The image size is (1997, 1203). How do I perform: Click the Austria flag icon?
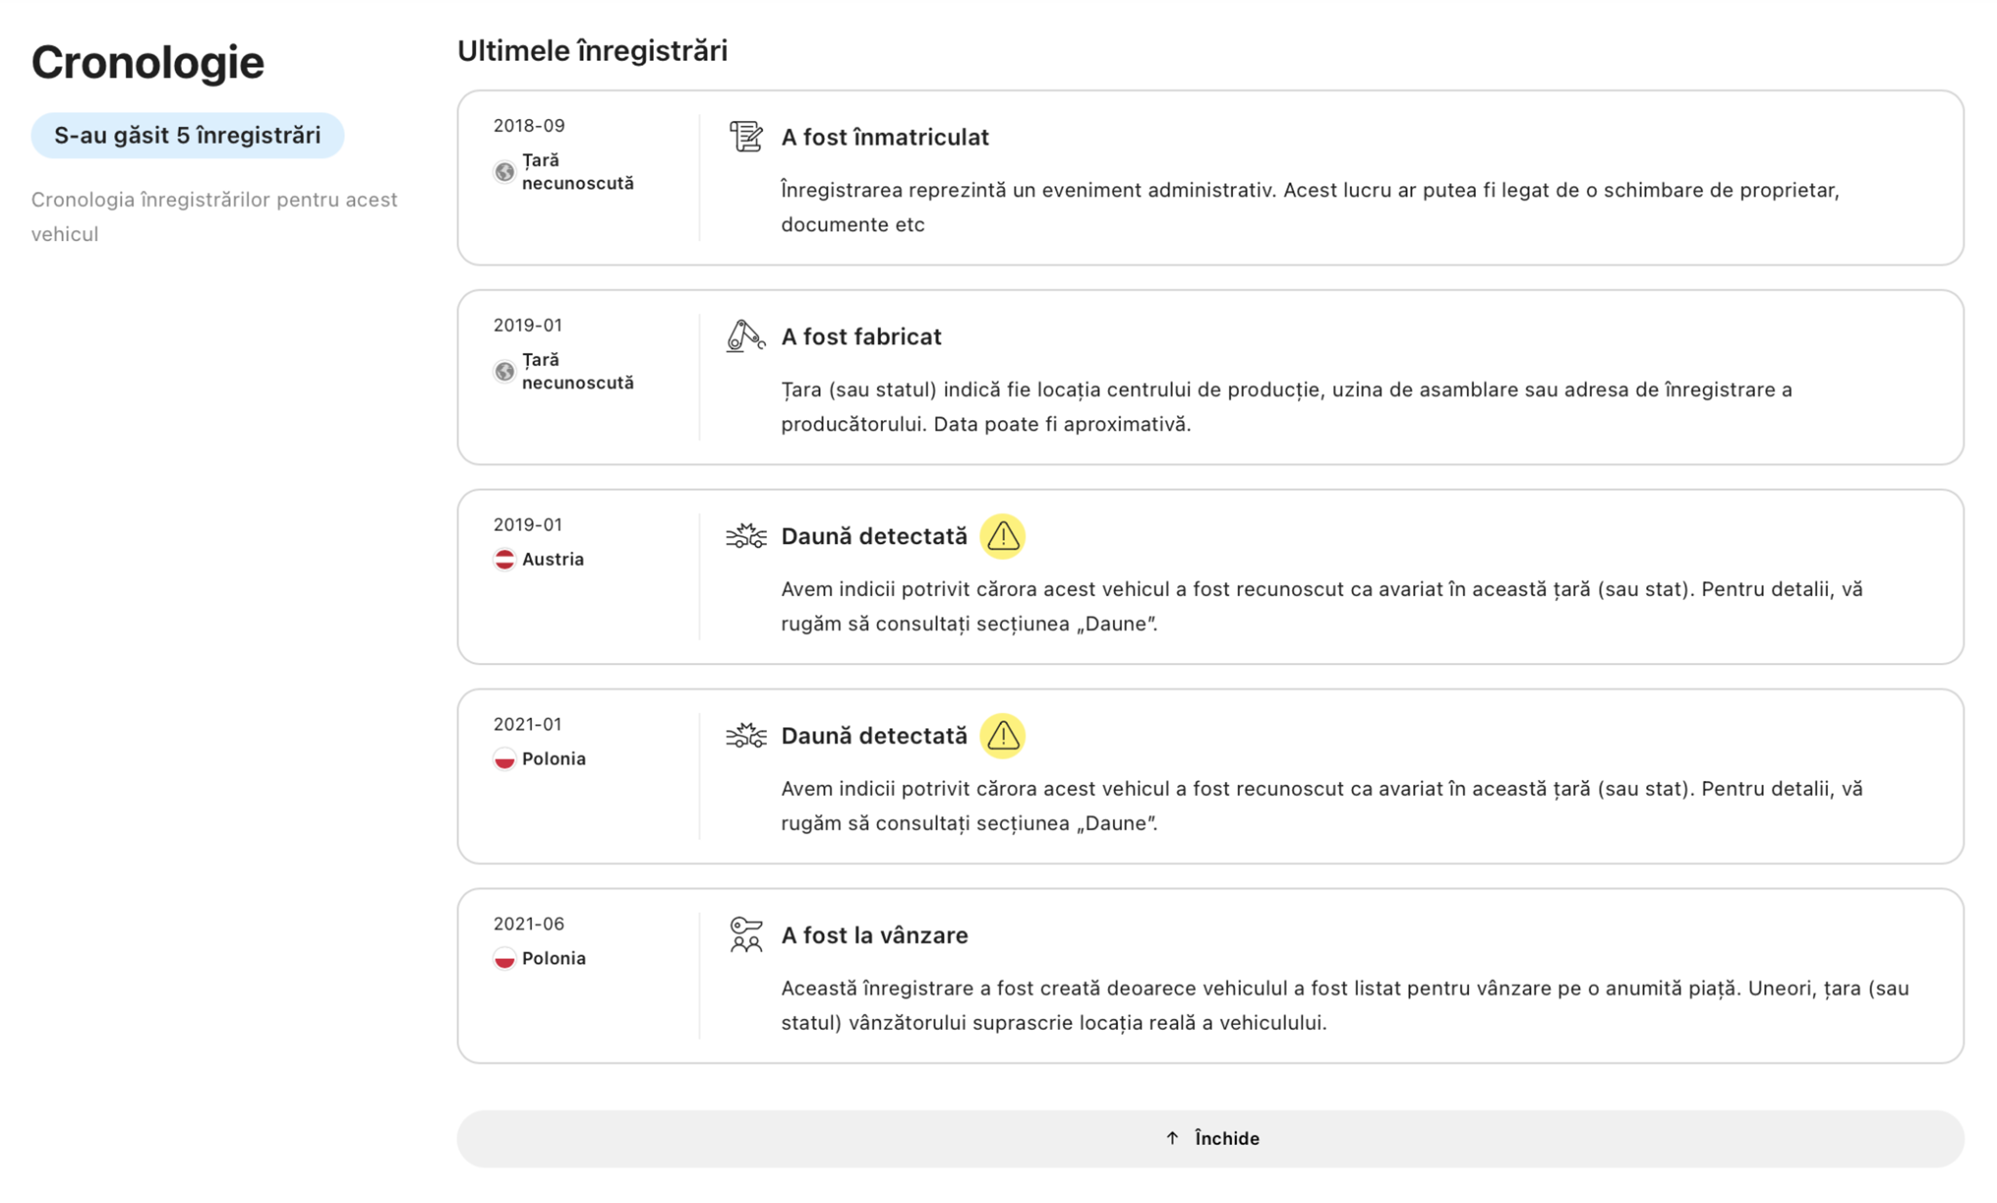[x=504, y=560]
